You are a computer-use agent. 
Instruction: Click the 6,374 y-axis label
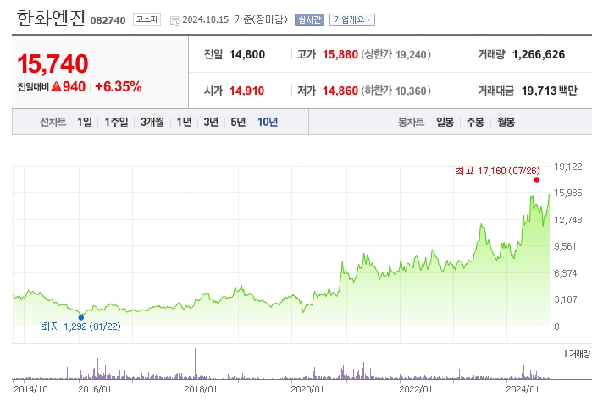[x=565, y=273]
